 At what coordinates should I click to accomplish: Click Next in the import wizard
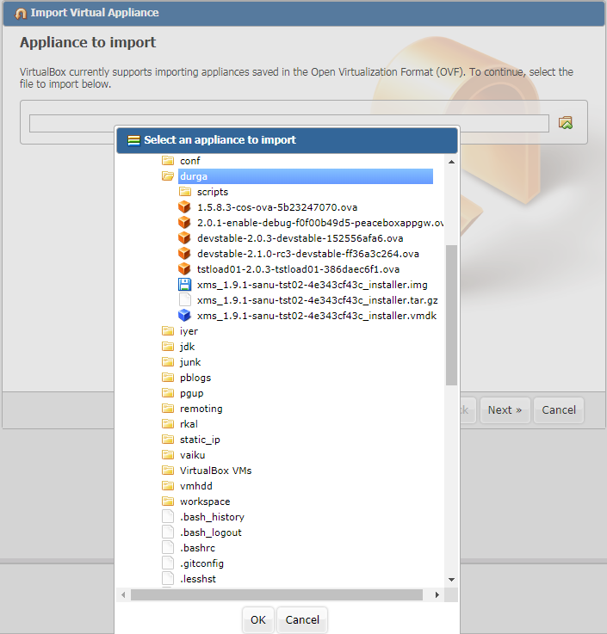point(505,410)
